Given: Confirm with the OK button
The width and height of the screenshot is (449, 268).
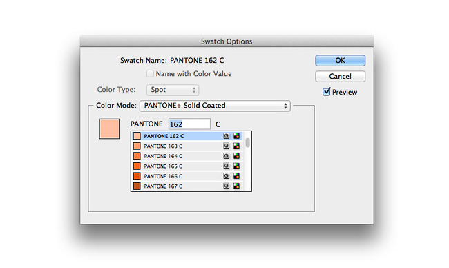Looking at the screenshot, I should [340, 61].
